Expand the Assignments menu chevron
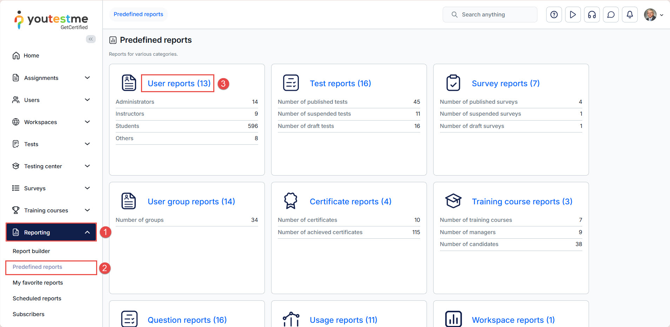 click(87, 78)
